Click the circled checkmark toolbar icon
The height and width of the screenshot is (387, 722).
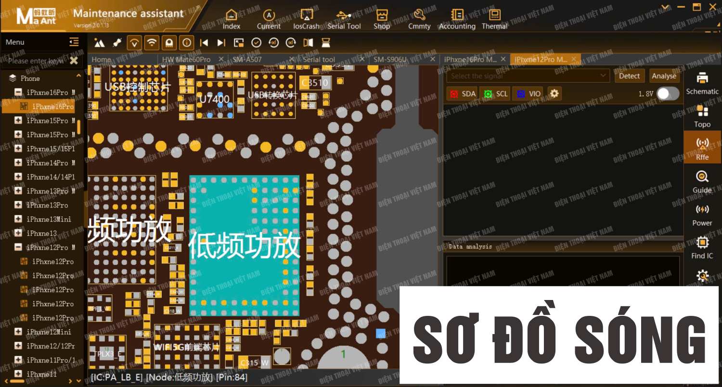coord(256,43)
